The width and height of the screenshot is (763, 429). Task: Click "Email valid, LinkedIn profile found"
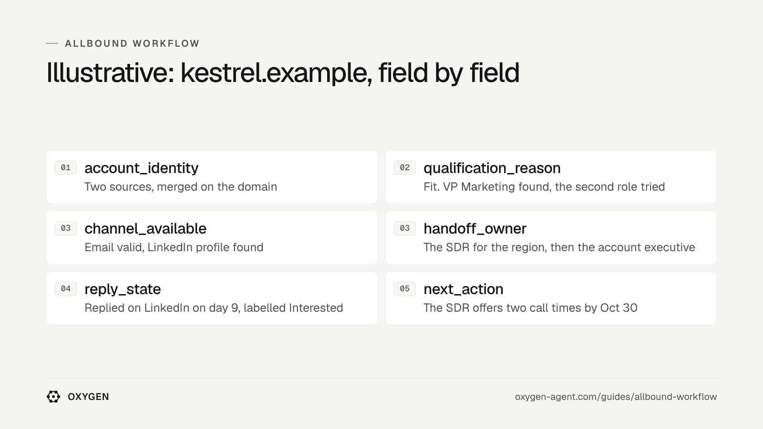[x=174, y=247]
